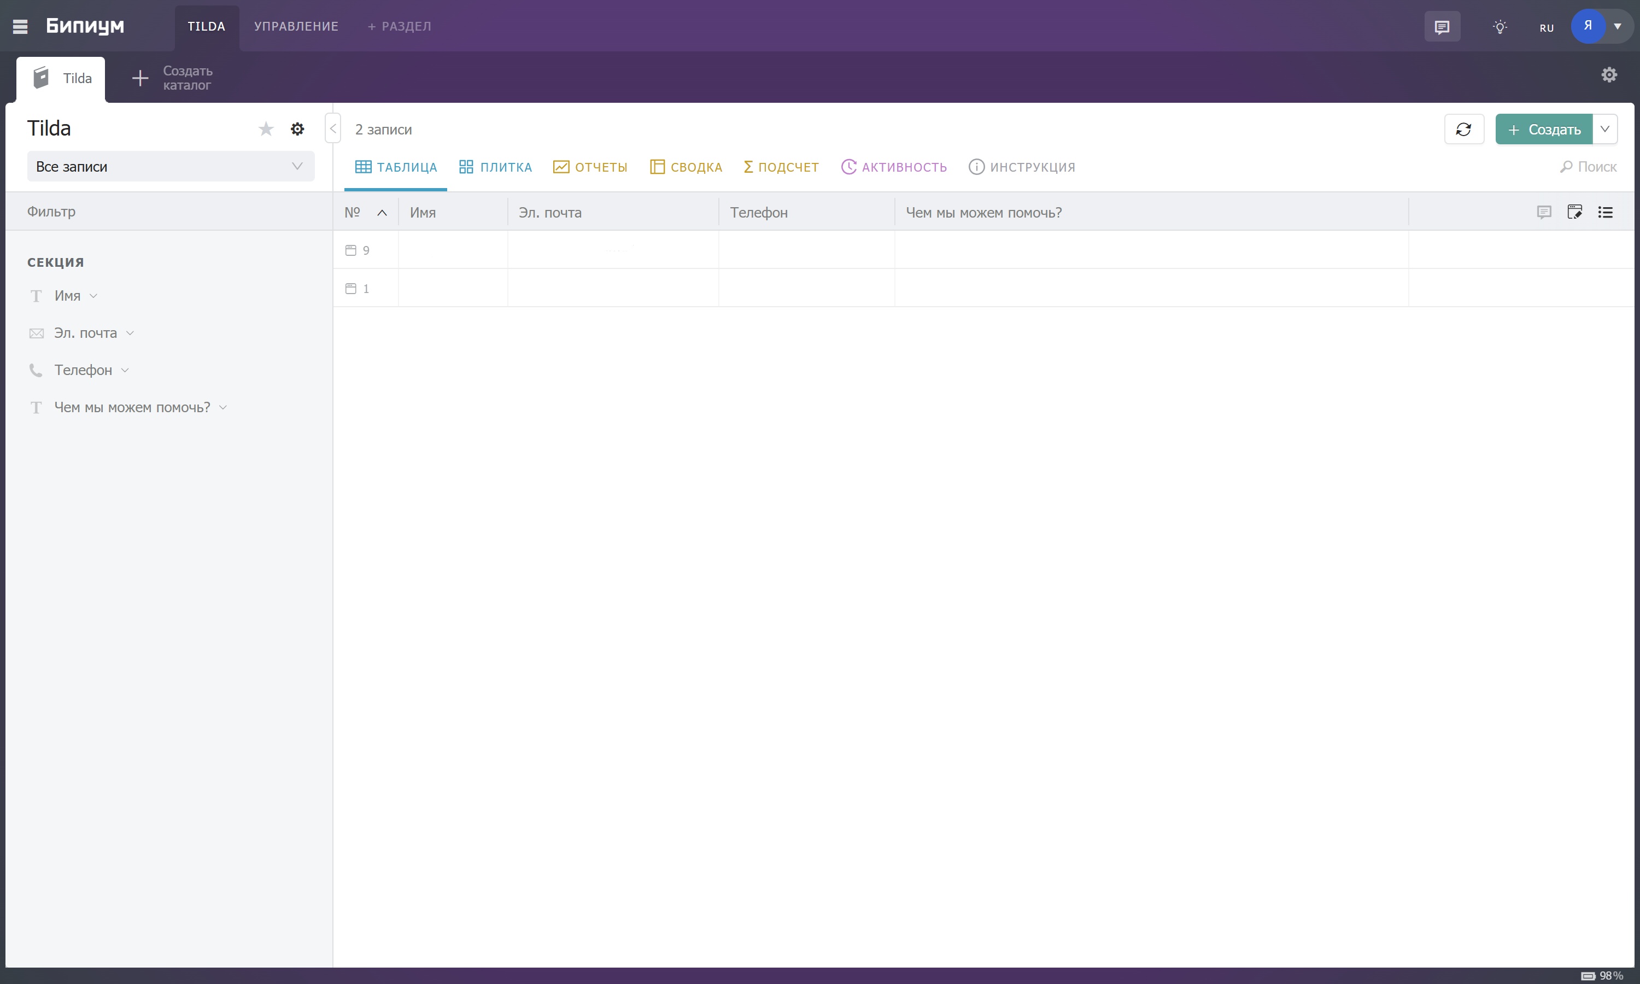Click the refresh records button

1463,130
